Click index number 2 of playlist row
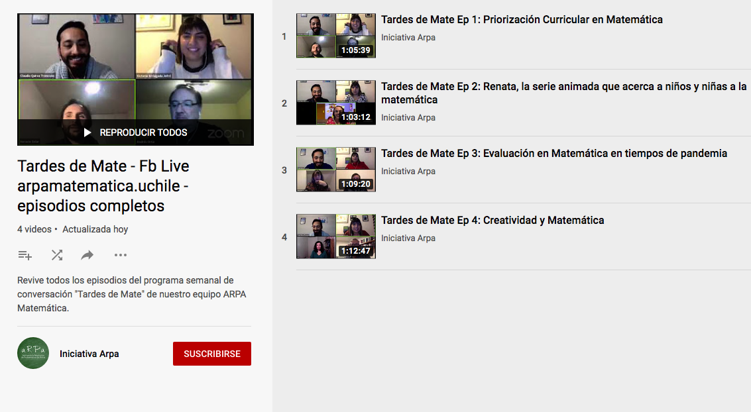 [284, 103]
